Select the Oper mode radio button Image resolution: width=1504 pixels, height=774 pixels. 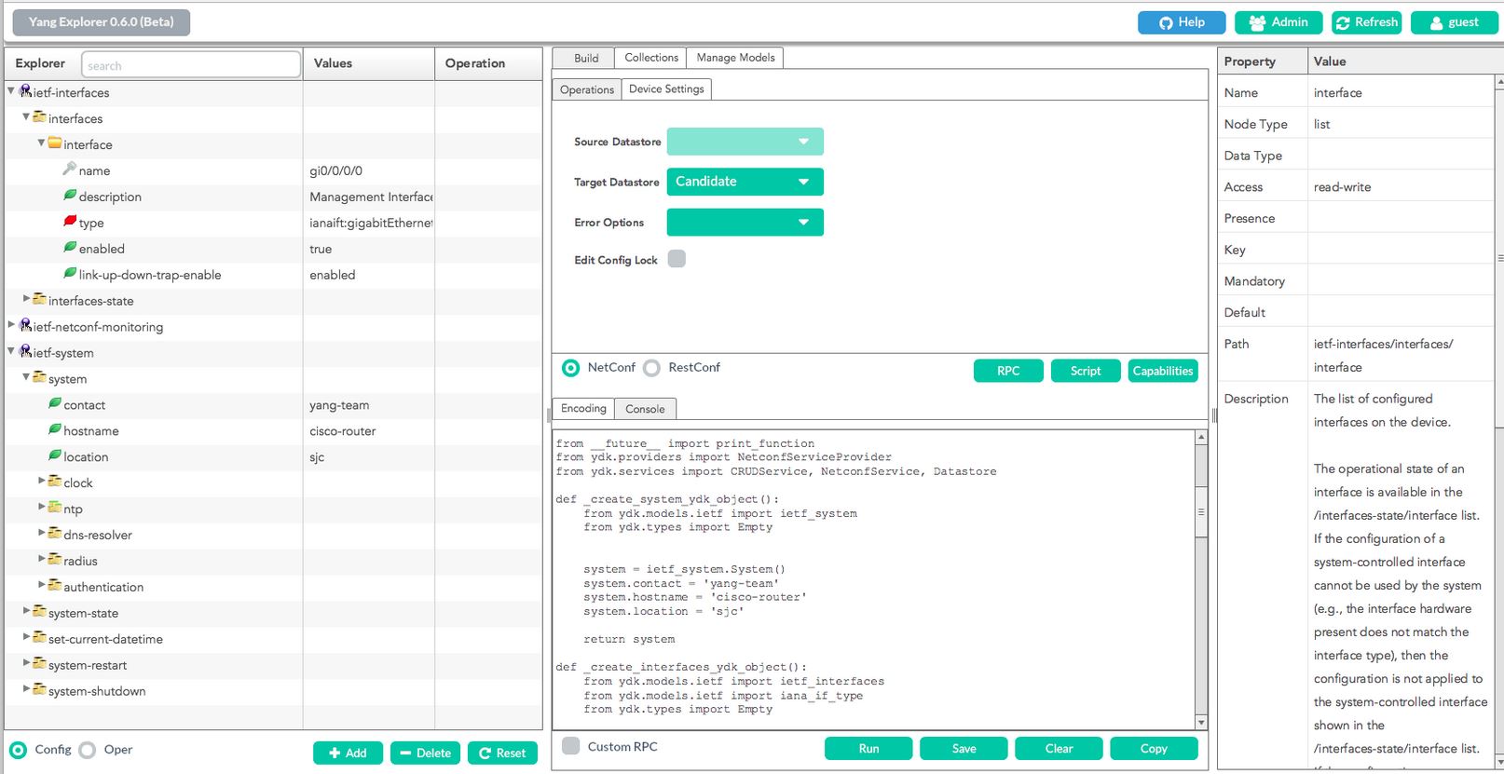click(x=87, y=750)
